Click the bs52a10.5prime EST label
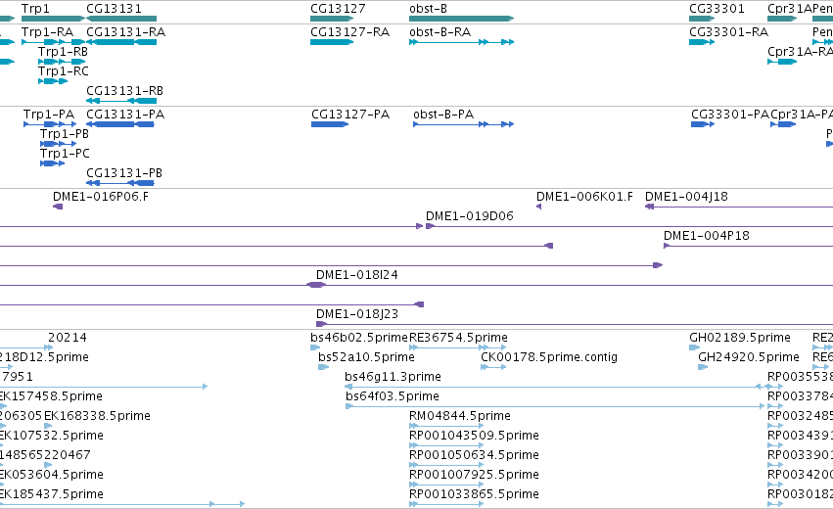Image resolution: width=833 pixels, height=509 pixels. [x=366, y=357]
